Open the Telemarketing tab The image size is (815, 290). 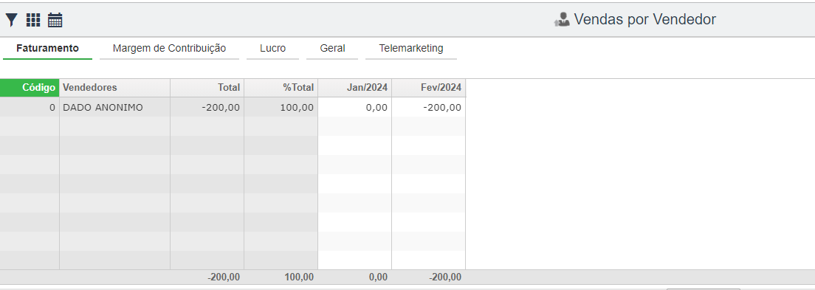click(x=411, y=49)
